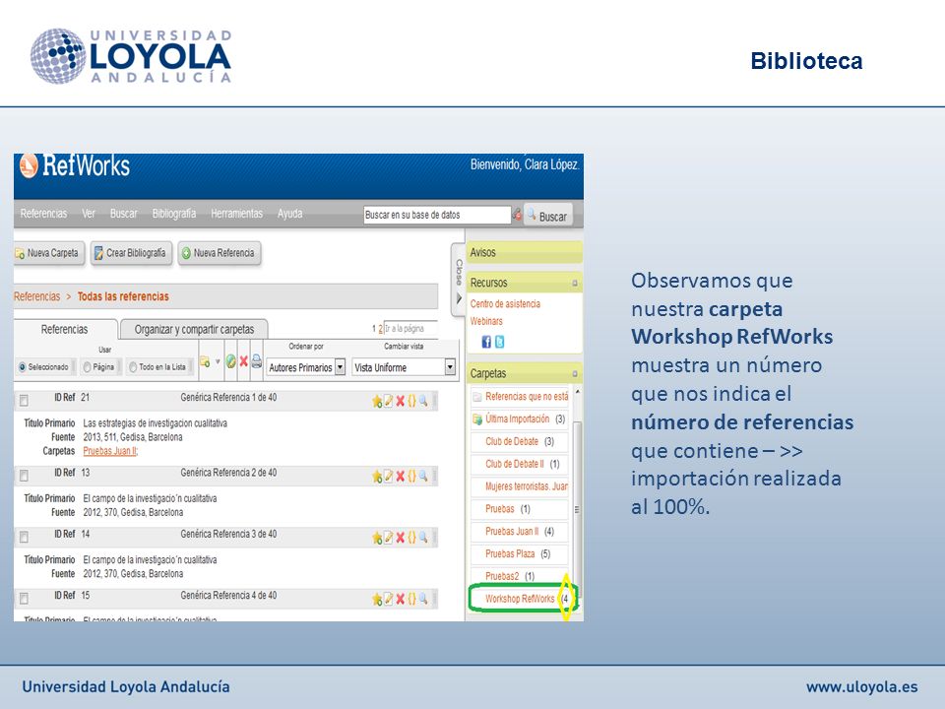Expand the add-to-folder dropdown arrow
The image size is (945, 709).
218,361
